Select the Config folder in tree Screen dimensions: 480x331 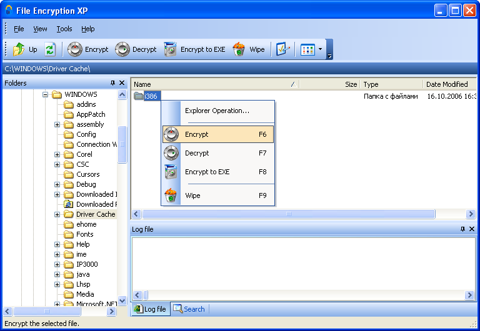tap(86, 134)
